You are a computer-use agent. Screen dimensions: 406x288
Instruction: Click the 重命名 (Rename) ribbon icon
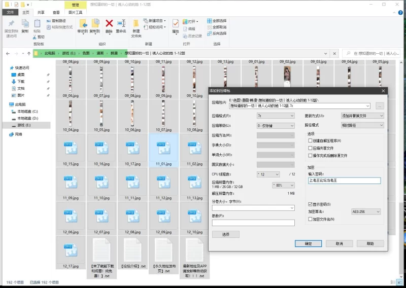[121, 23]
